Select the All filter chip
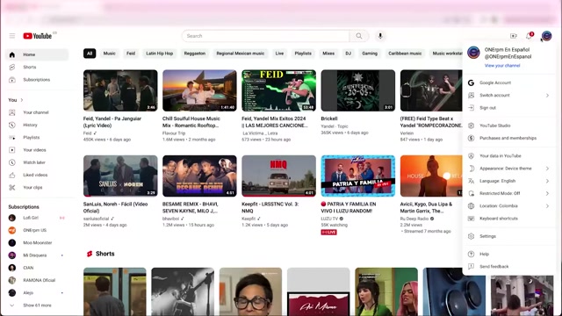562x316 pixels. tap(90, 54)
